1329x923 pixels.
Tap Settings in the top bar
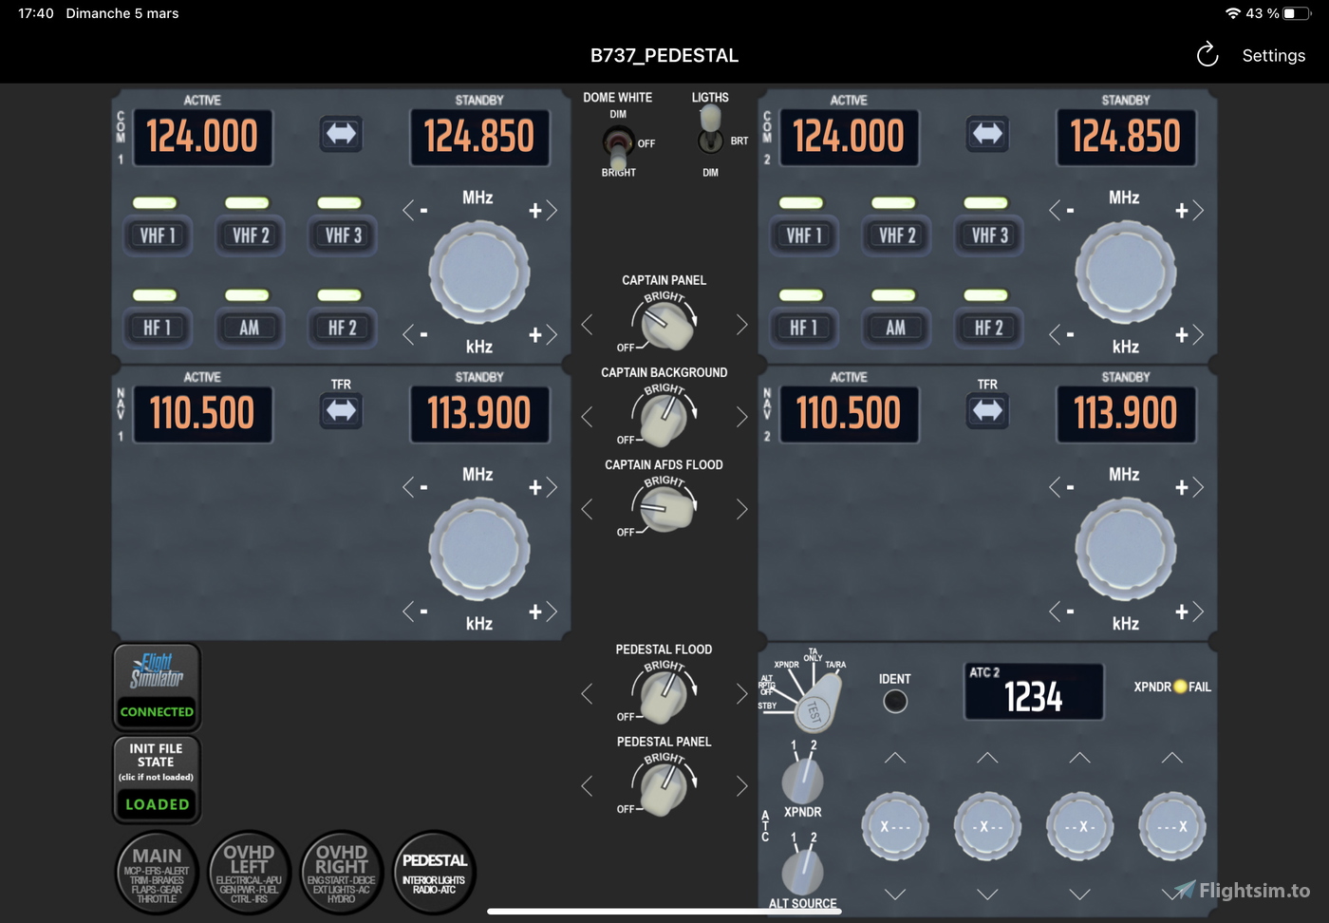coord(1273,55)
